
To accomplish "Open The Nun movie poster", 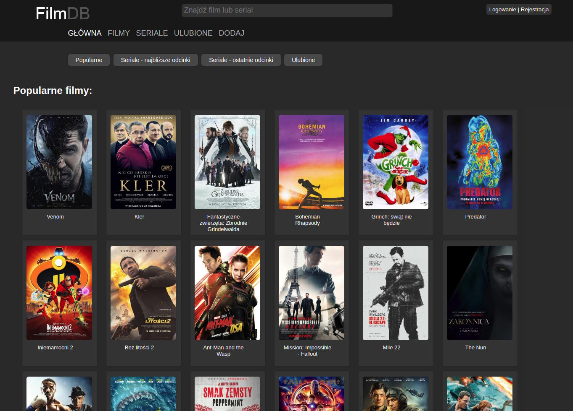I will [x=480, y=293].
